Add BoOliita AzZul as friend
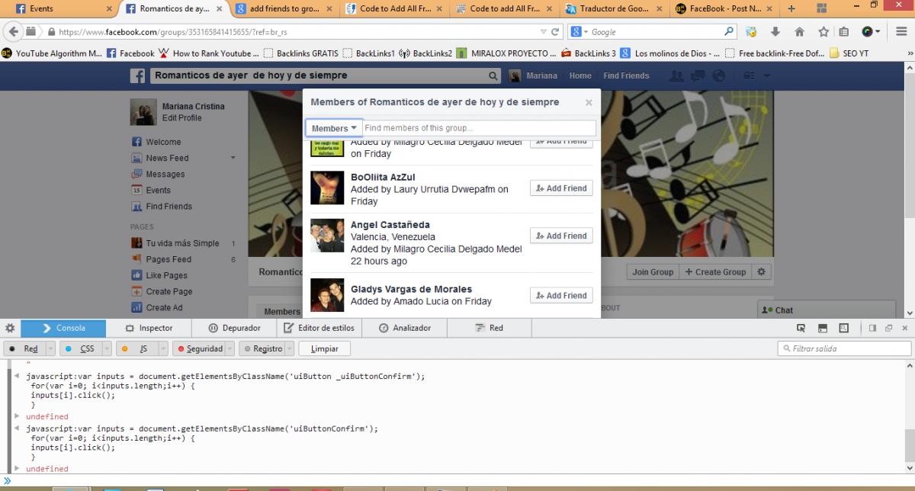Image resolution: width=915 pixels, height=491 pixels. (x=561, y=188)
